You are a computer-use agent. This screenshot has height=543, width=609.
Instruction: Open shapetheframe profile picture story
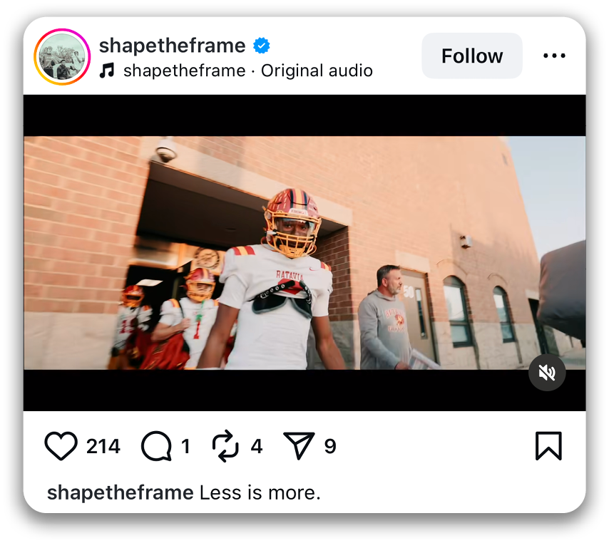coord(62,57)
